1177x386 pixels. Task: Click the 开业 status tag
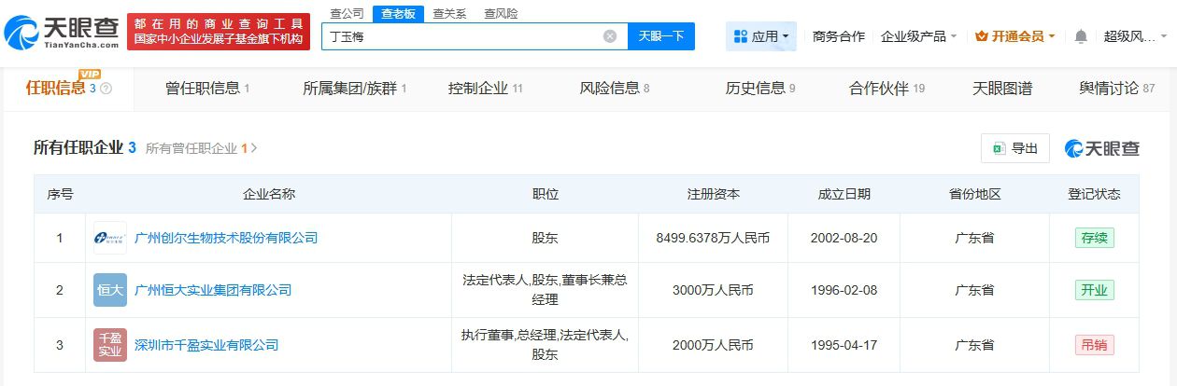[1094, 290]
